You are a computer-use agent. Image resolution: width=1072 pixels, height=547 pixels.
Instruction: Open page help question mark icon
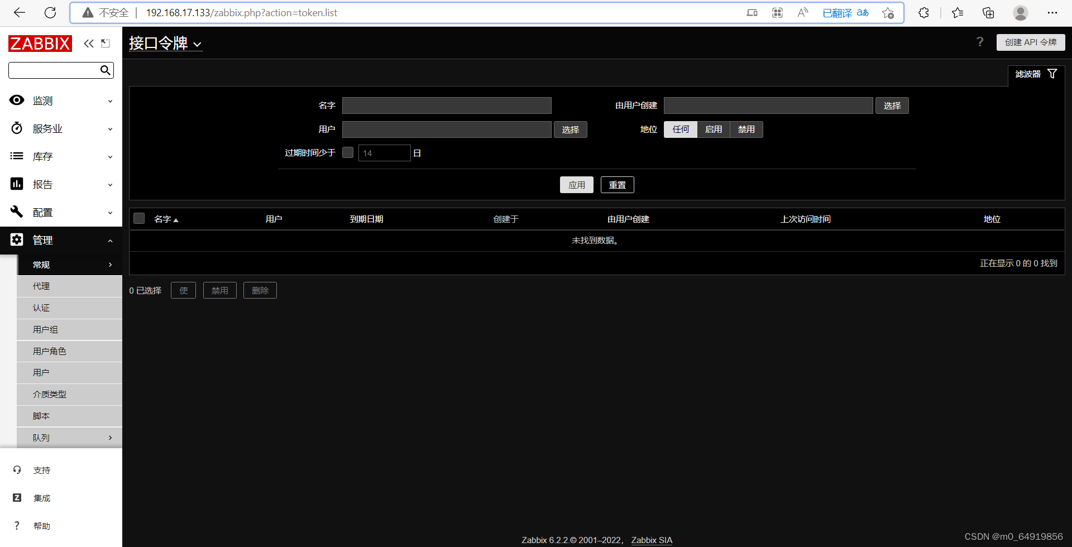(x=980, y=42)
